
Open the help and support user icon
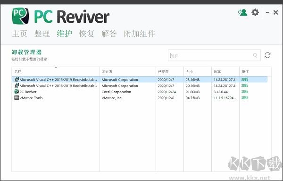242,12
